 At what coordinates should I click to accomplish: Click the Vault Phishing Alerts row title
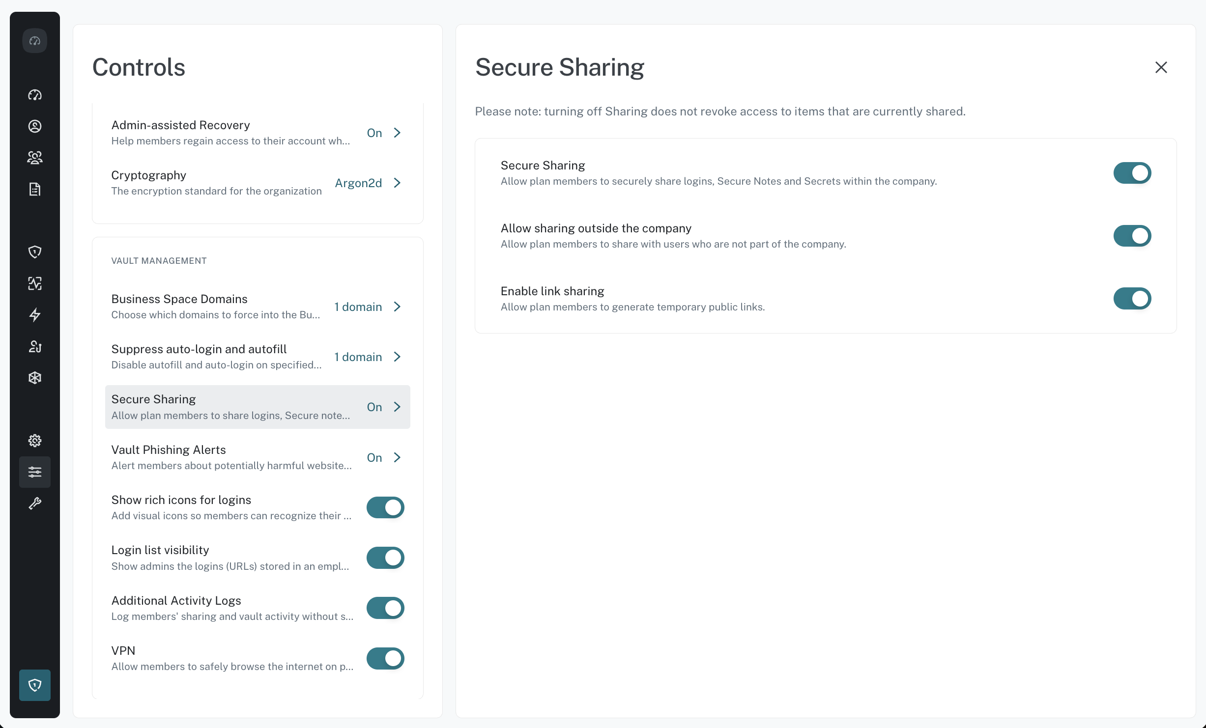pyautogui.click(x=169, y=450)
